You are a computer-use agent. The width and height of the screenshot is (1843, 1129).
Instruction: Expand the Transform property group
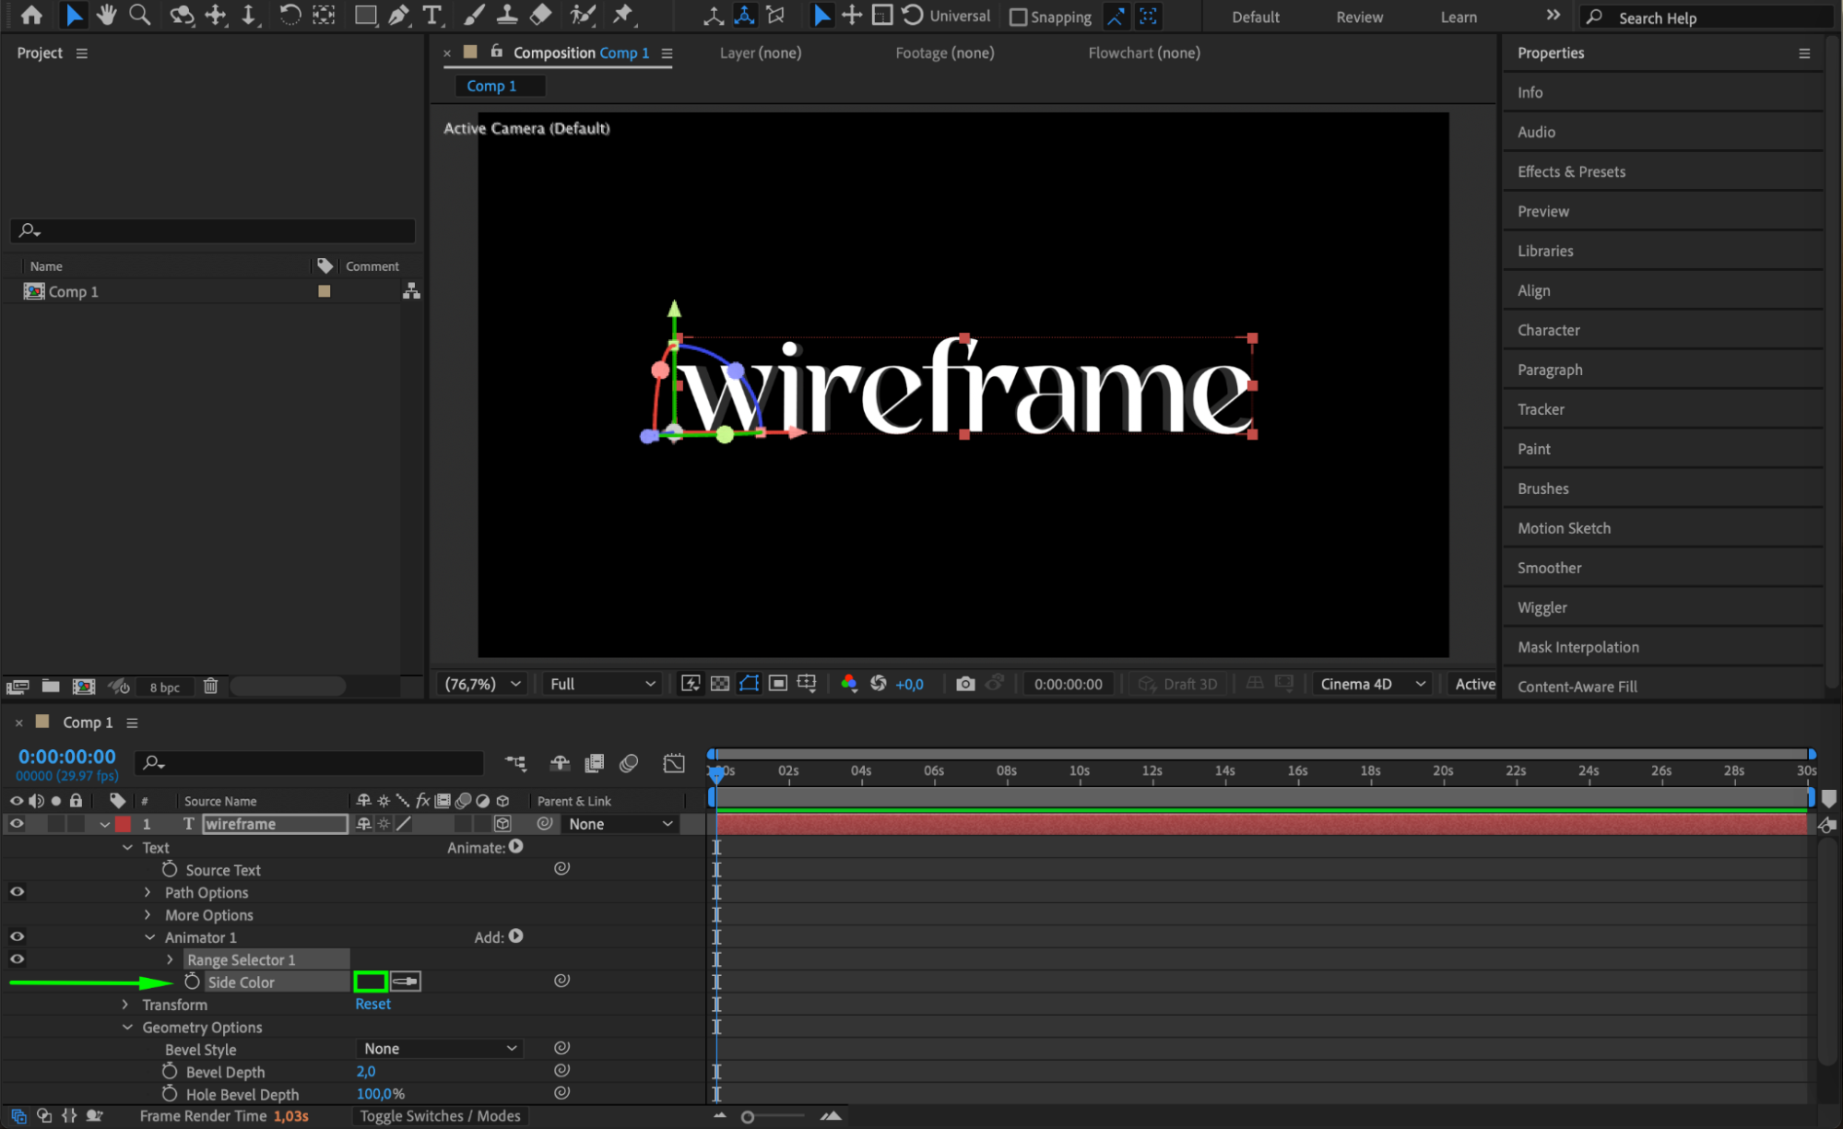click(x=125, y=1005)
